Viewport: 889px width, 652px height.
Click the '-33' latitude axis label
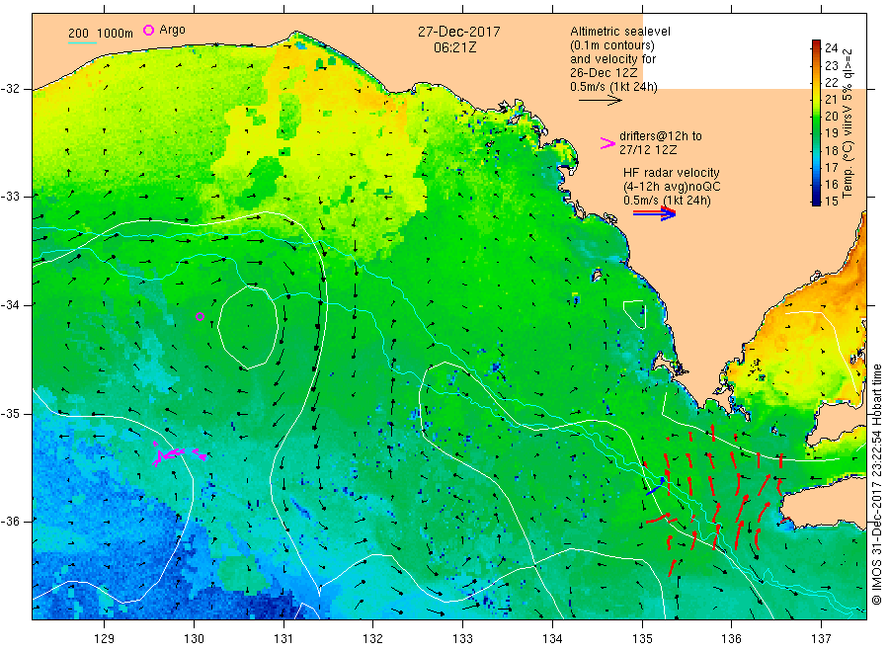pyautogui.click(x=10, y=197)
